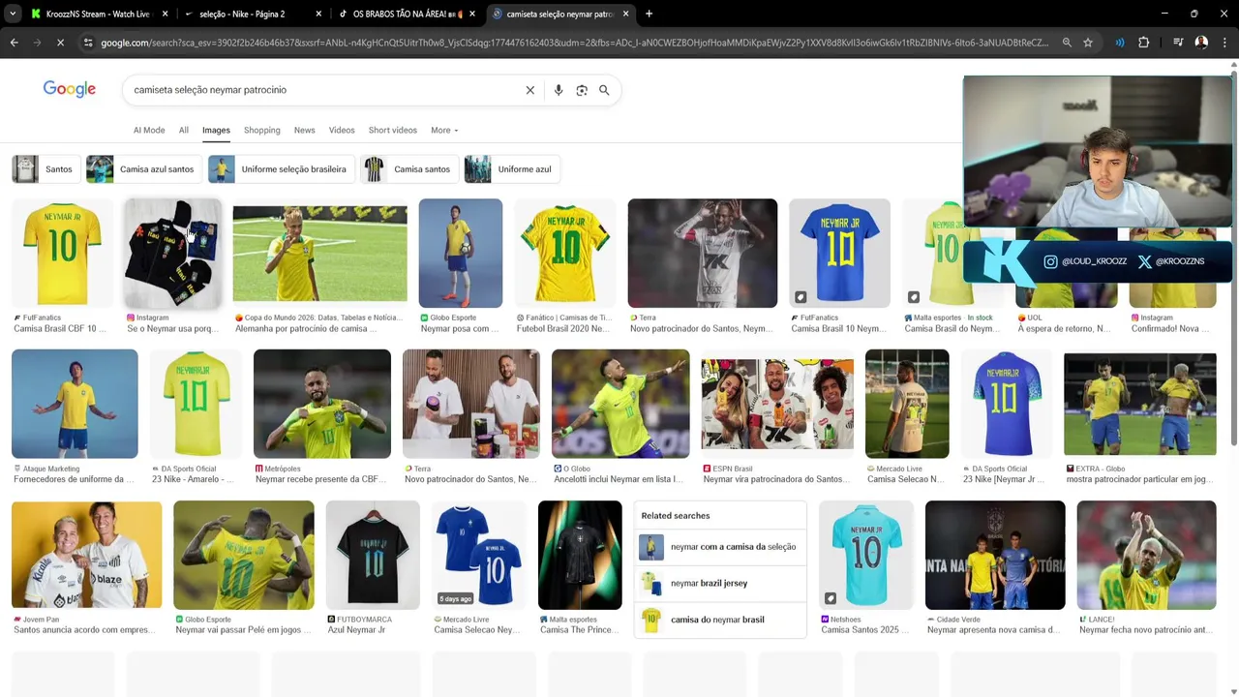Open Chrome profile avatar
1239x697 pixels.
click(1201, 43)
